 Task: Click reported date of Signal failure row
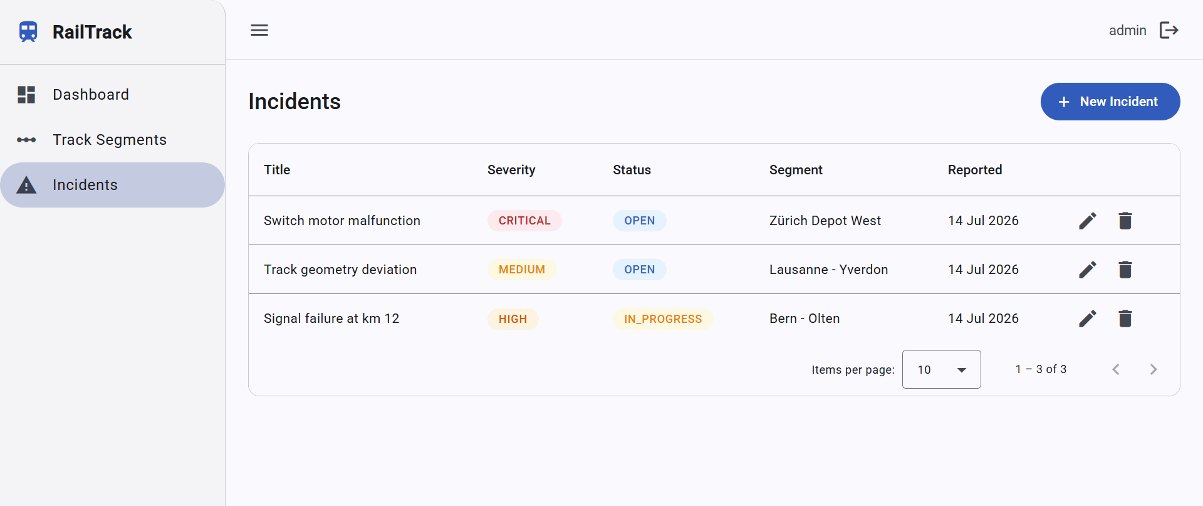pos(983,319)
